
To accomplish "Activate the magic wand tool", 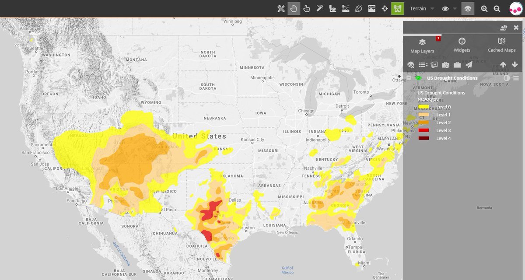I will coord(320,9).
